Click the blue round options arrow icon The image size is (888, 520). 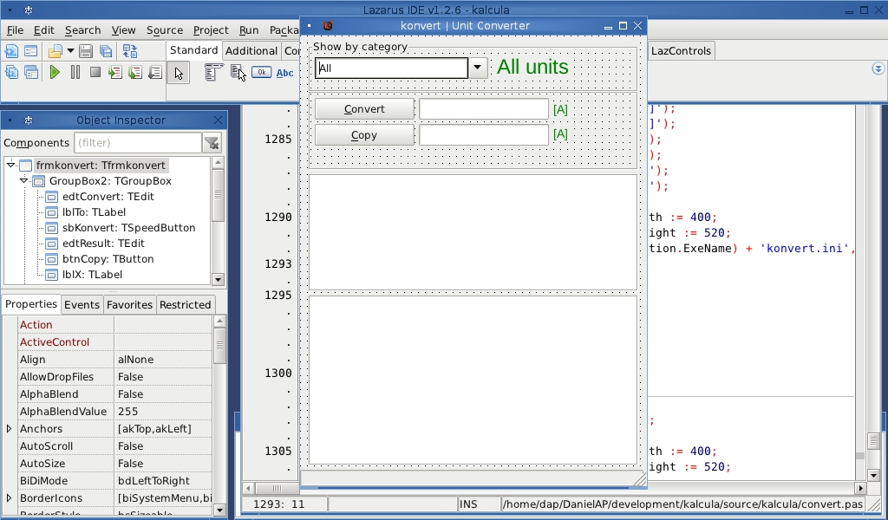pyautogui.click(x=878, y=69)
